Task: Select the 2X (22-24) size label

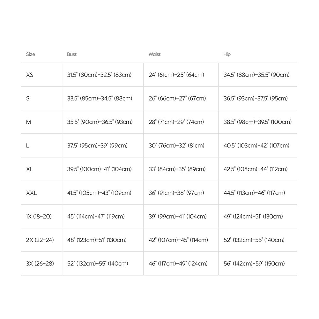Action: (40, 240)
